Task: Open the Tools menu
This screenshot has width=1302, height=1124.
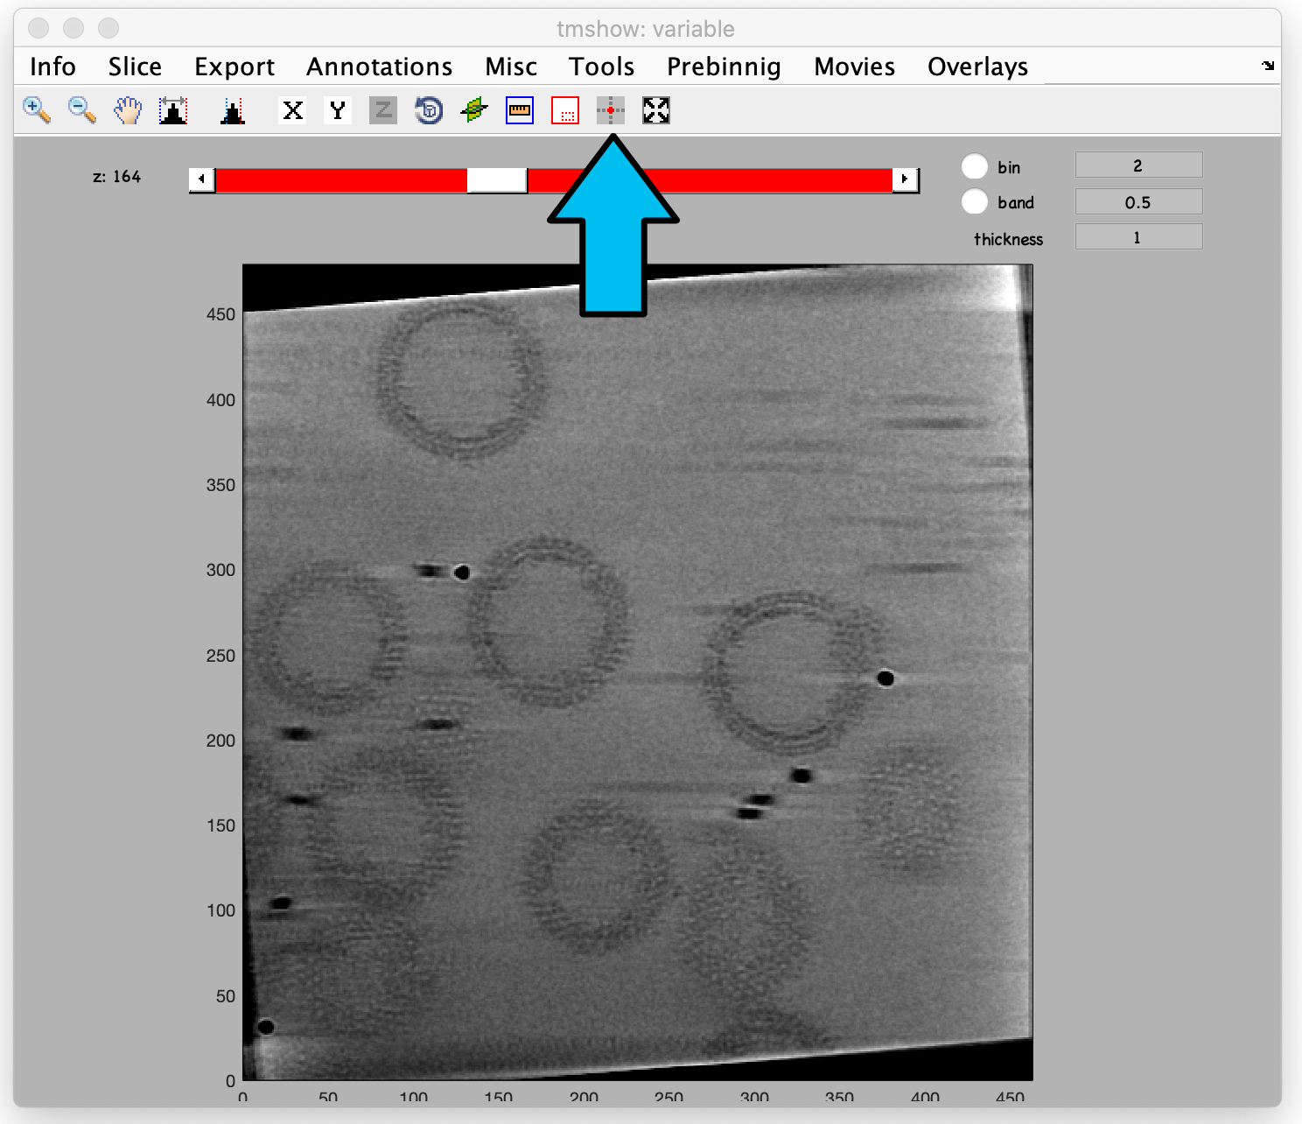Action: point(600,67)
